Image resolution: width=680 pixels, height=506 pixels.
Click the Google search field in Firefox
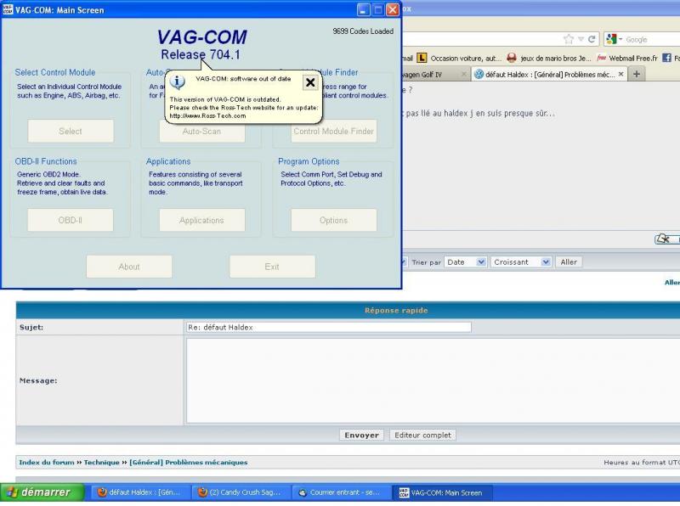click(x=652, y=39)
